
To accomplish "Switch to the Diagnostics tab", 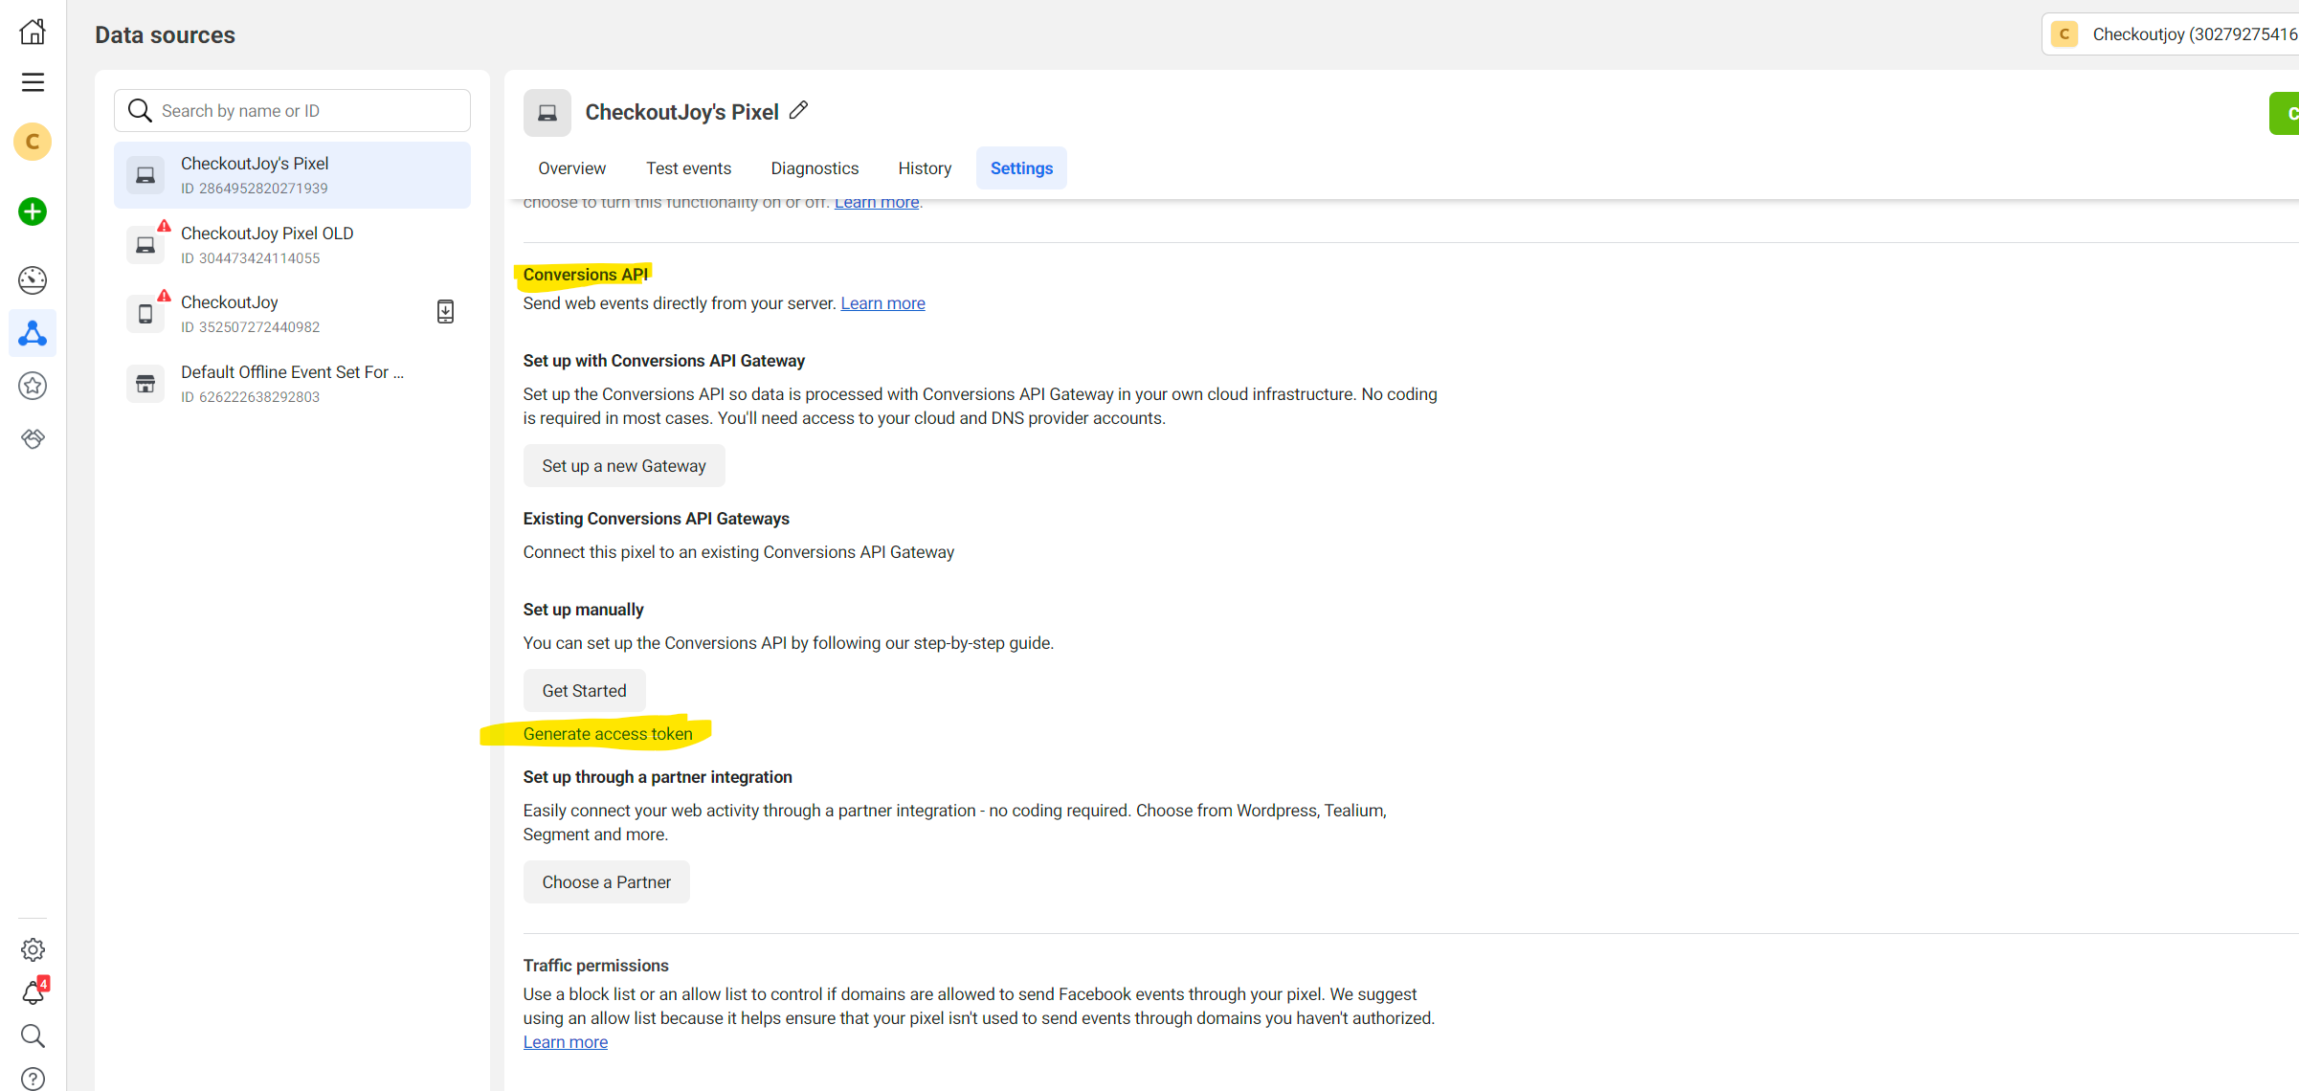I will (x=814, y=167).
